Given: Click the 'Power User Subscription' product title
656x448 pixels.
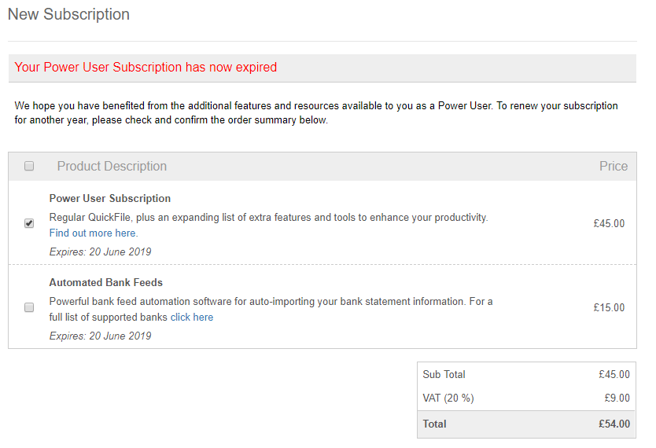Looking at the screenshot, I should [110, 199].
